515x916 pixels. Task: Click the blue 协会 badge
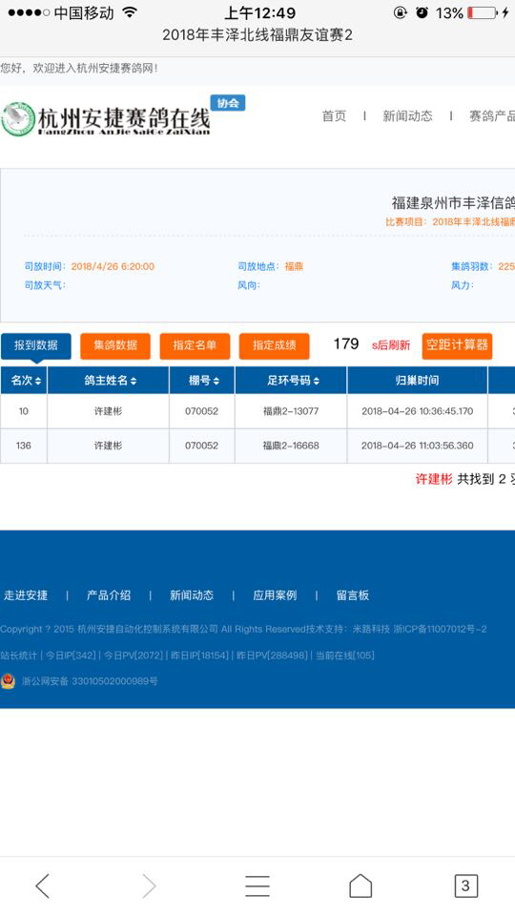point(228,103)
